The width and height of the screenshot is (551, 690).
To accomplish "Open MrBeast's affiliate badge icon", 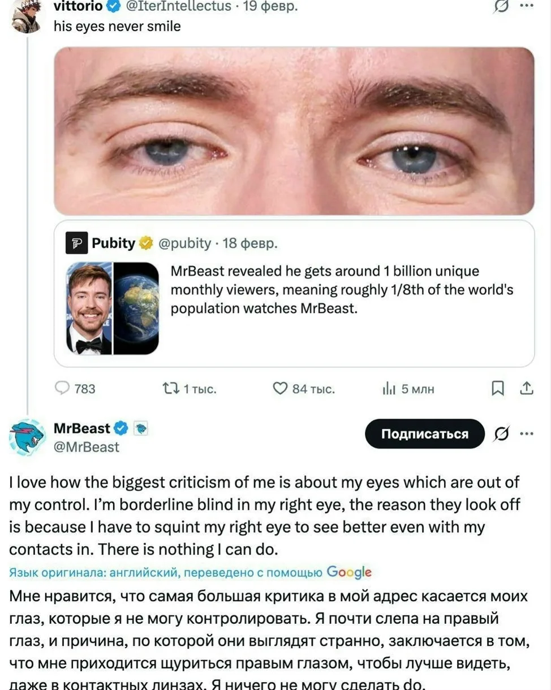I will [141, 429].
